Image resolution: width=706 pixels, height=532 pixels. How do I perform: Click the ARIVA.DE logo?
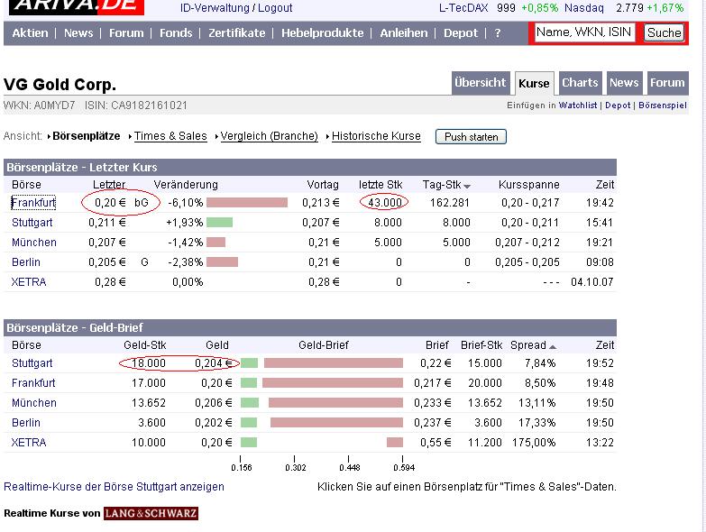pyautogui.click(x=77, y=7)
